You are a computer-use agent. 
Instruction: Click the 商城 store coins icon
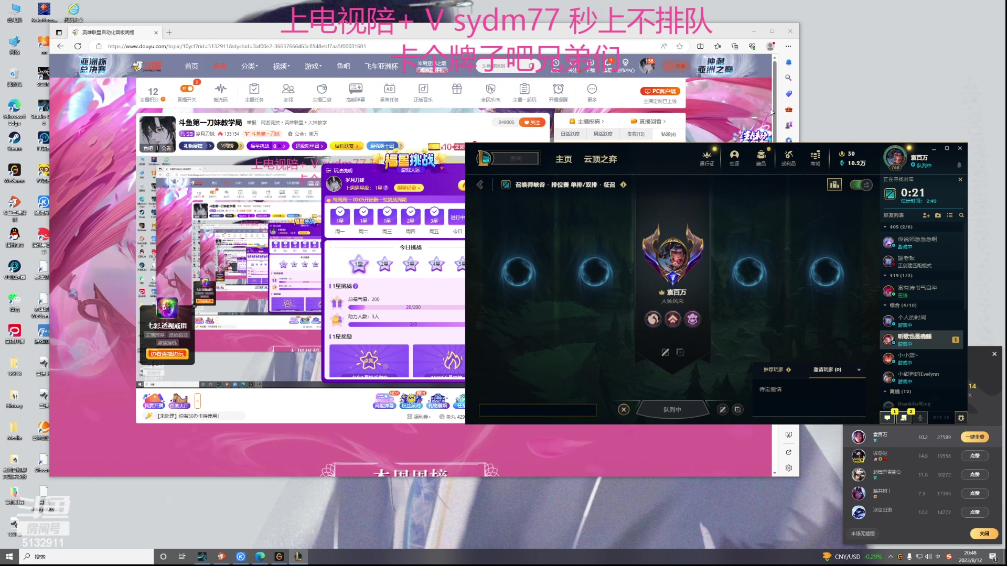[815, 155]
